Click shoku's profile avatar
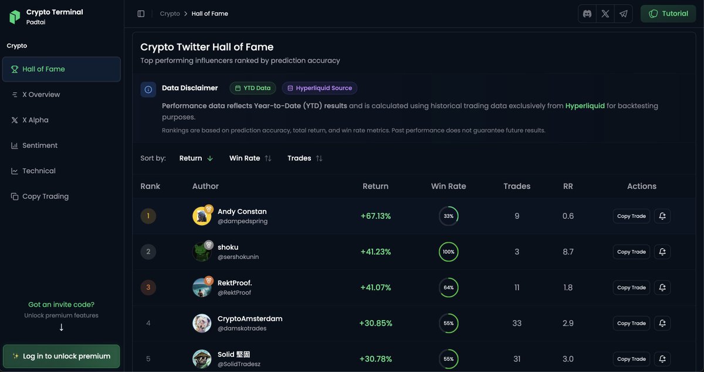Viewport: 704px width, 372px height. tap(202, 252)
